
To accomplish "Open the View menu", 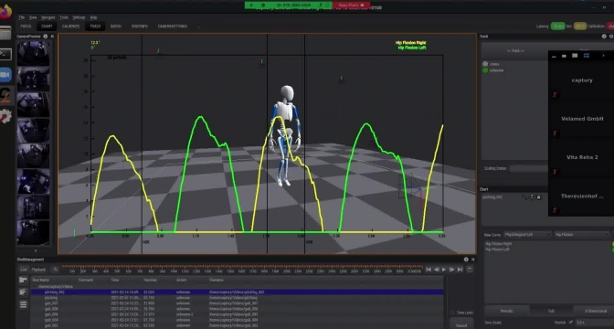I will [33, 17].
